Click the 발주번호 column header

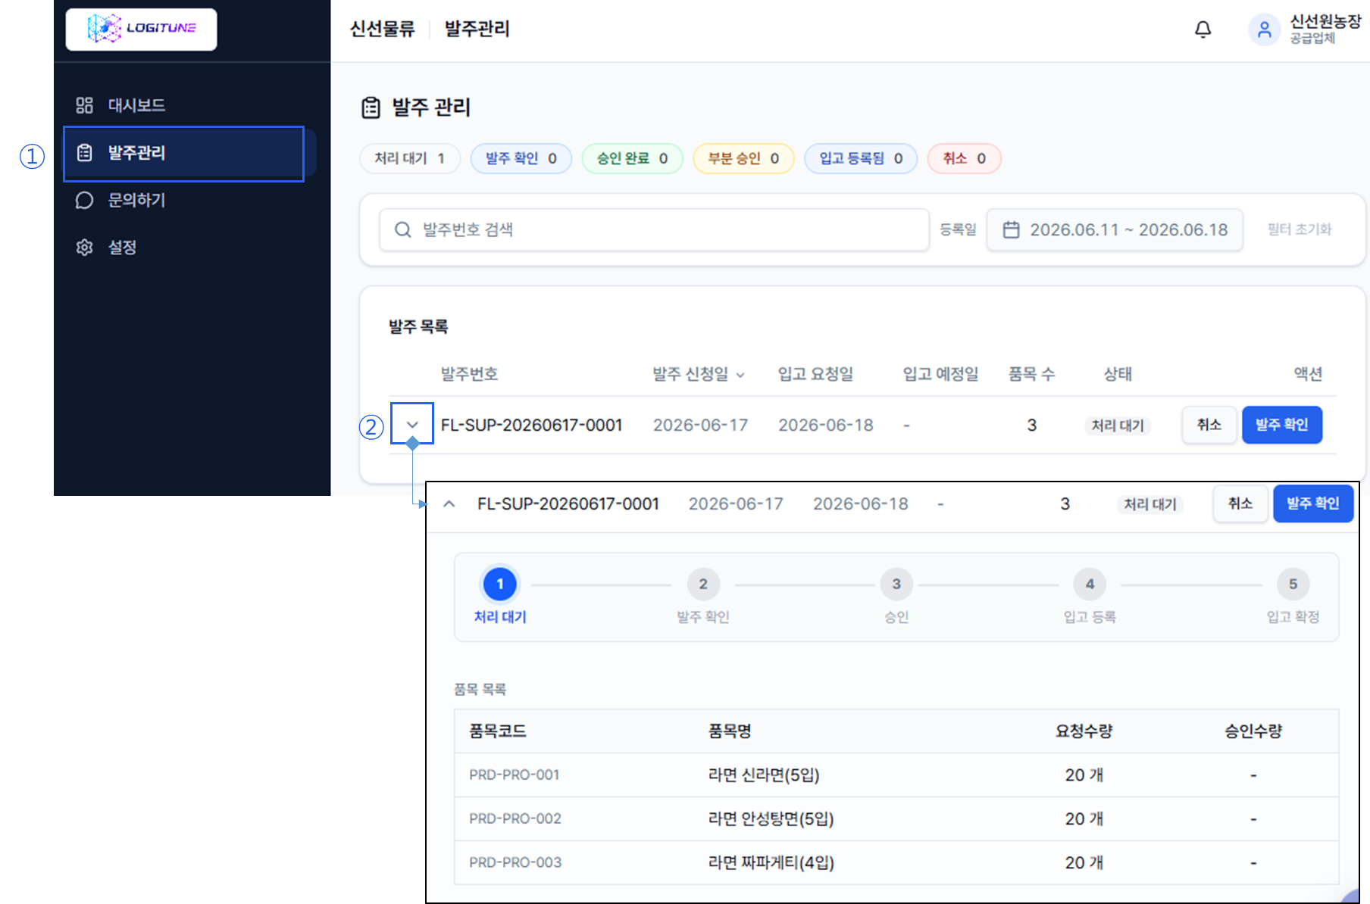[469, 374]
